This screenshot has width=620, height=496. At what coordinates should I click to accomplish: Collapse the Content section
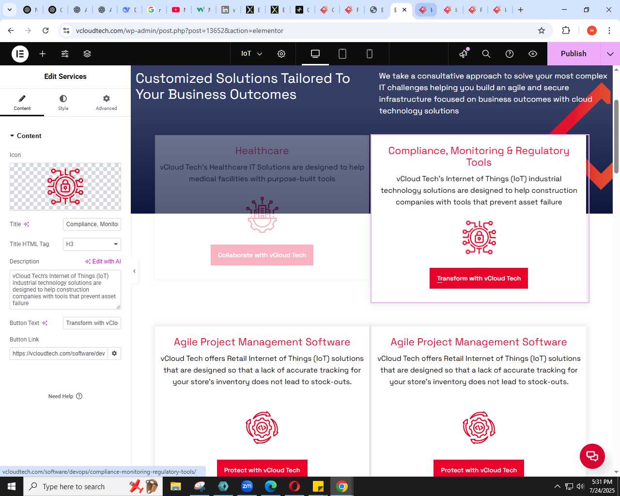[x=26, y=136]
